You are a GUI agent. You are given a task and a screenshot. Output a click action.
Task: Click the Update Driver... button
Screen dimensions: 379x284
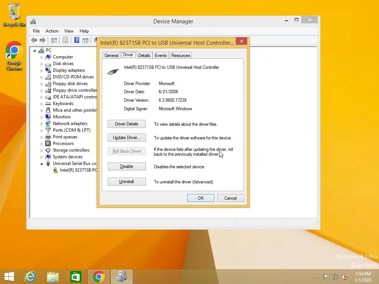[x=127, y=138]
